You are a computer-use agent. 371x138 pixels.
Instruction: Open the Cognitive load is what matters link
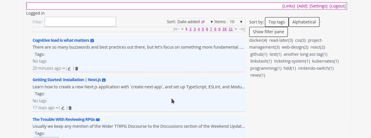click(61, 40)
